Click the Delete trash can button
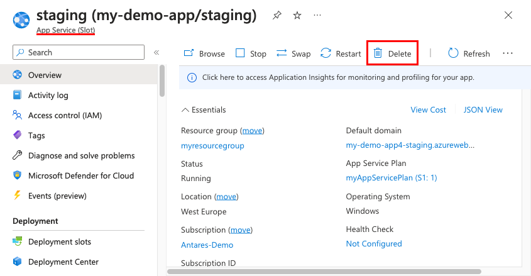The width and height of the screenshot is (531, 276). click(393, 53)
